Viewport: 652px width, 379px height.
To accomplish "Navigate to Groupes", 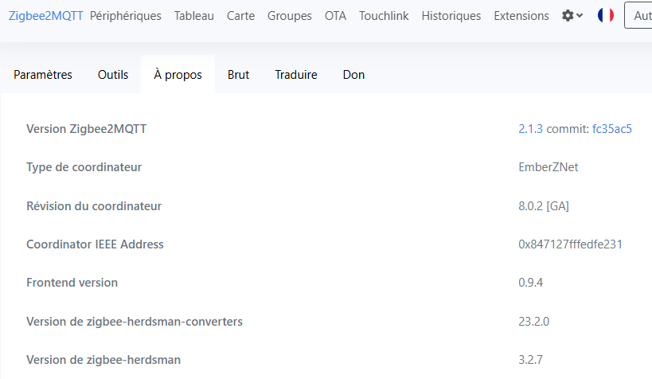I will pyautogui.click(x=290, y=16).
